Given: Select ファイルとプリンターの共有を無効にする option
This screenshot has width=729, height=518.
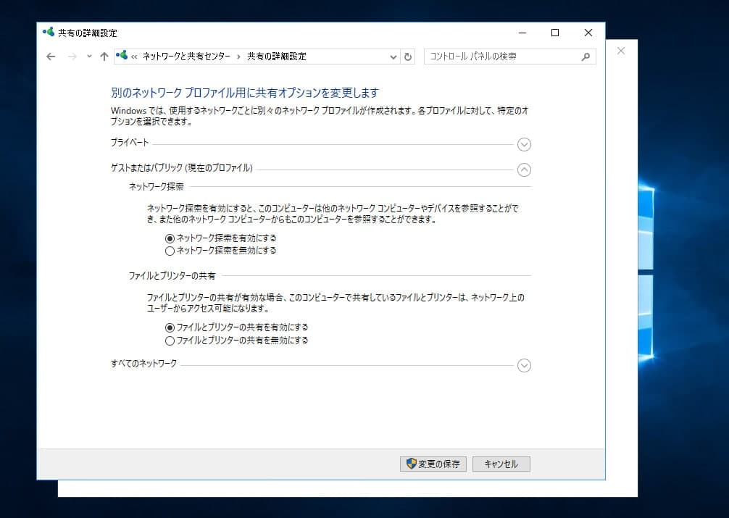Looking at the screenshot, I should click(170, 341).
